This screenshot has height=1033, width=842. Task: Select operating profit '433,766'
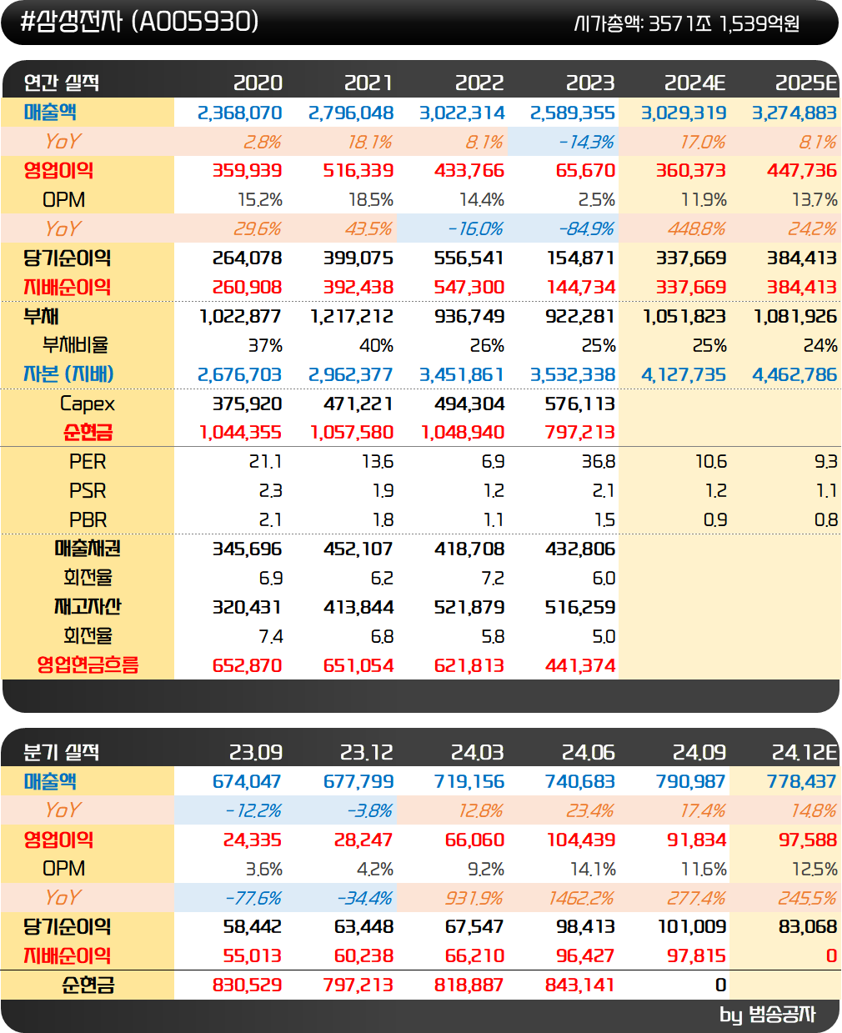(469, 171)
